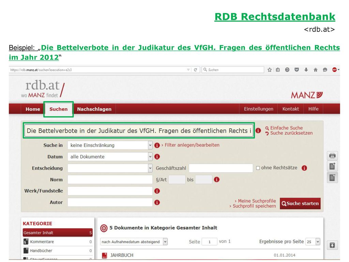
Task: Click the Geschäftszahl input field
Action: [221, 168]
